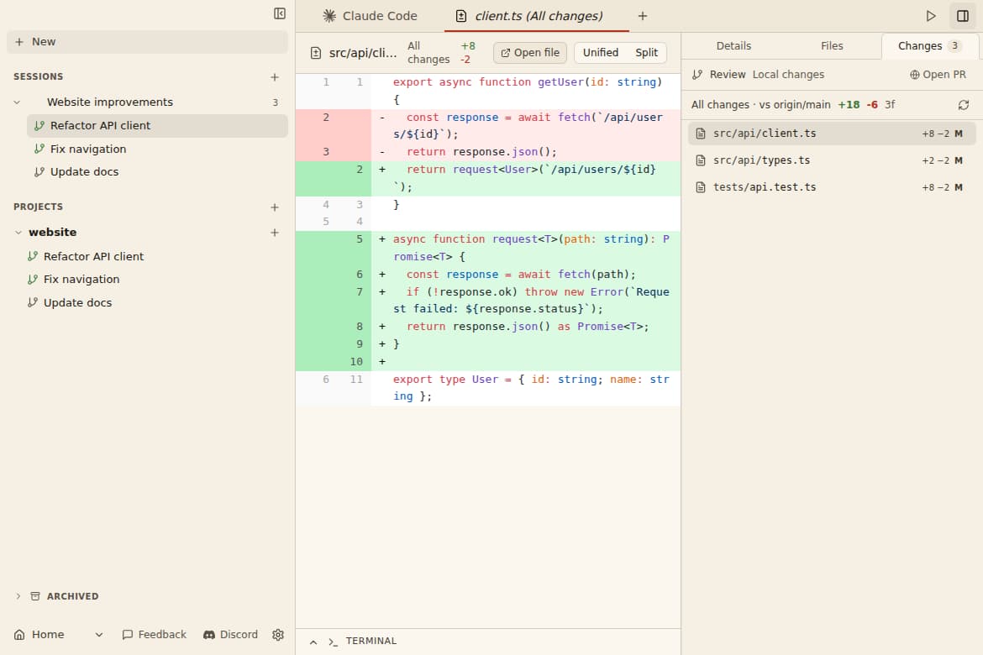Screen dimensions: 983x655
Task: Click the Open file button
Action: 530,53
